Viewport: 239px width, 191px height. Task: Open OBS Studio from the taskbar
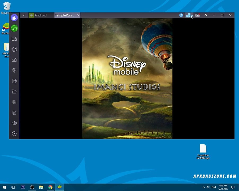(x=32, y=187)
